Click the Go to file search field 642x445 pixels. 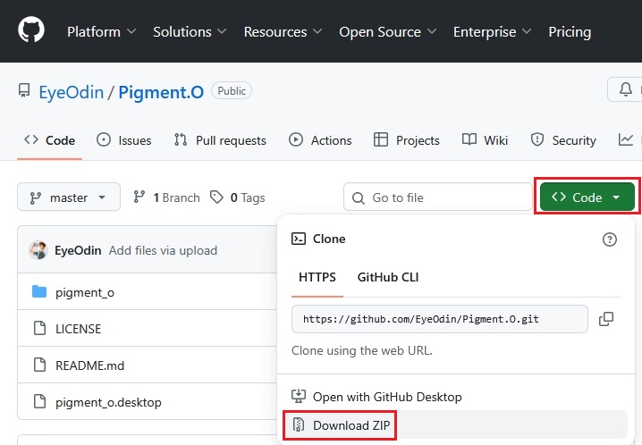pyautogui.click(x=438, y=197)
